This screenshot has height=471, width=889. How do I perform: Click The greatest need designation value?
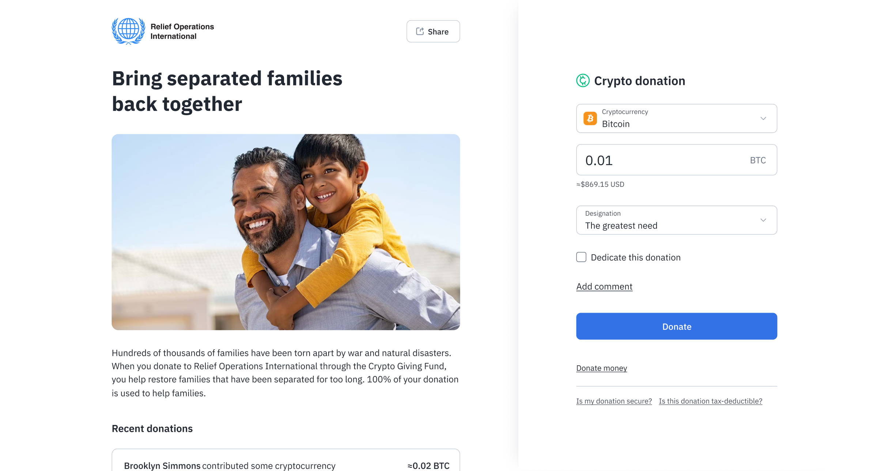pyautogui.click(x=621, y=226)
